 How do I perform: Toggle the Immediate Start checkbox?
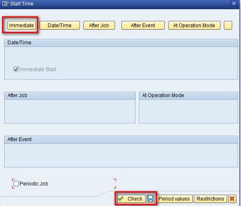pos(16,70)
